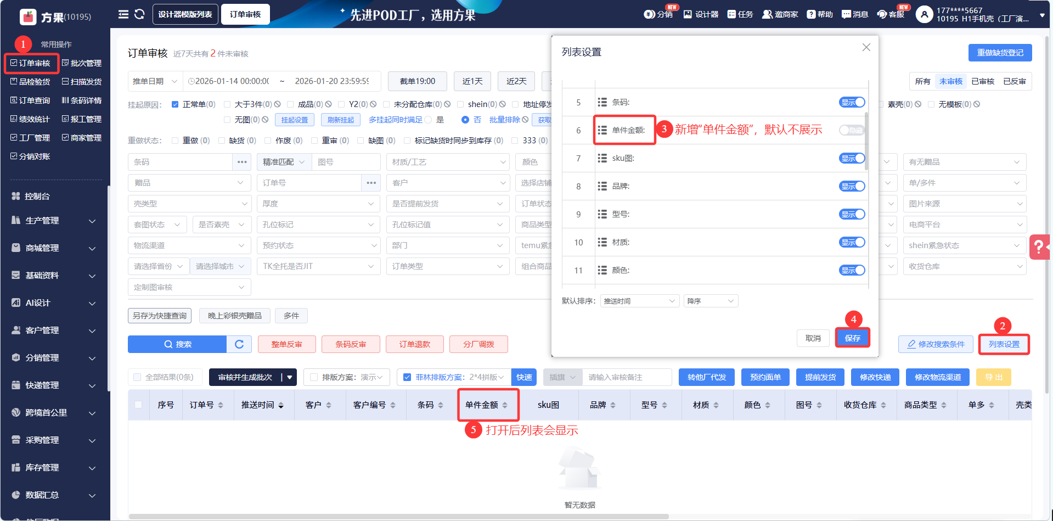Click 保存 button in 列表设置

click(853, 338)
